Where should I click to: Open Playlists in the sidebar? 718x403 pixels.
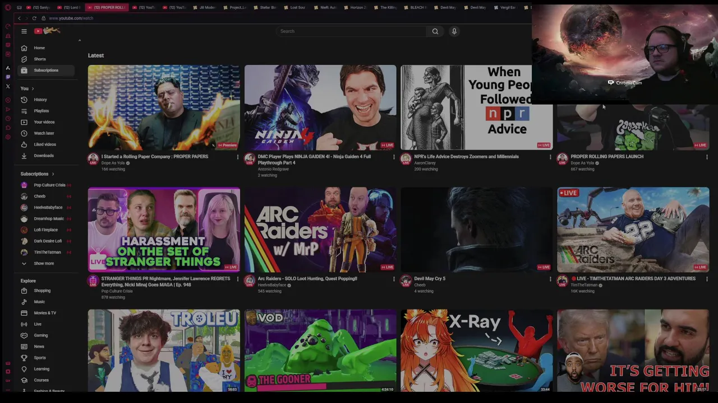(x=47, y=111)
